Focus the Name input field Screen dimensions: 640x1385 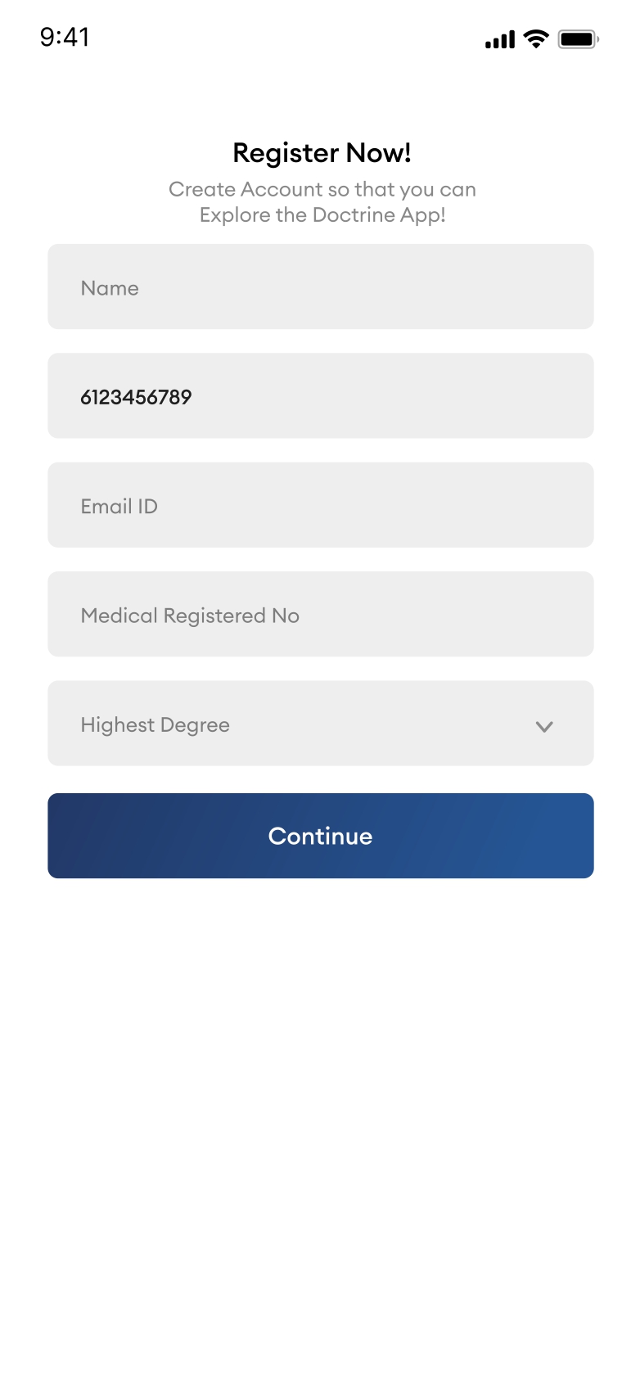320,286
